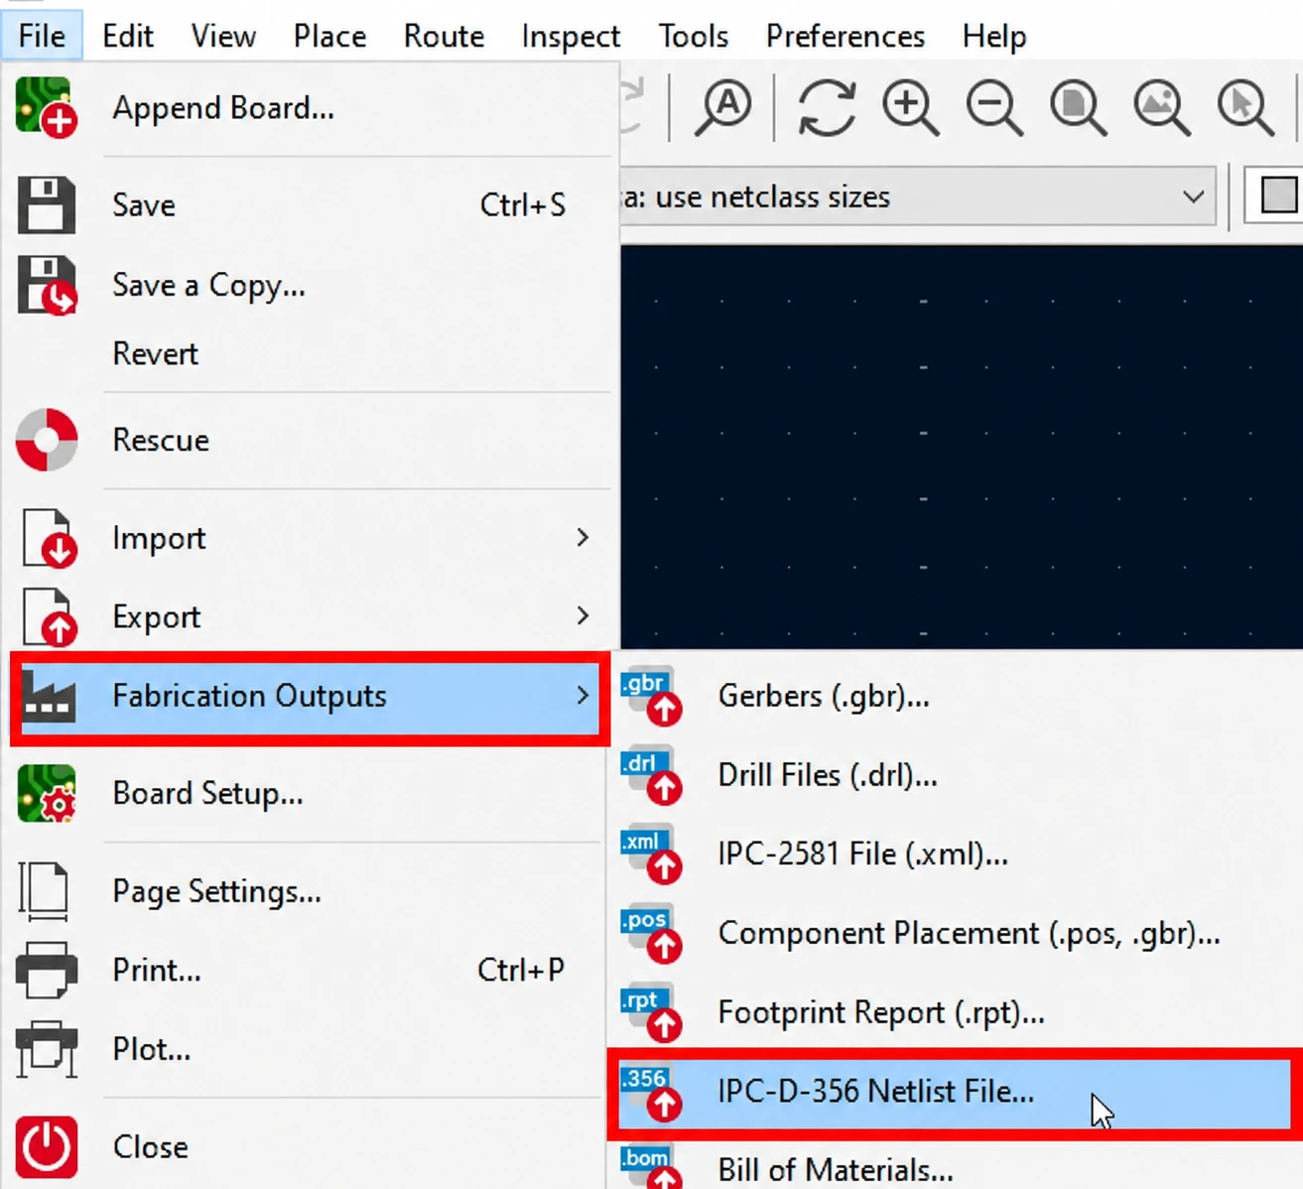Choose Append Board... menu entry
The height and width of the screenshot is (1189, 1303).
[x=223, y=107]
